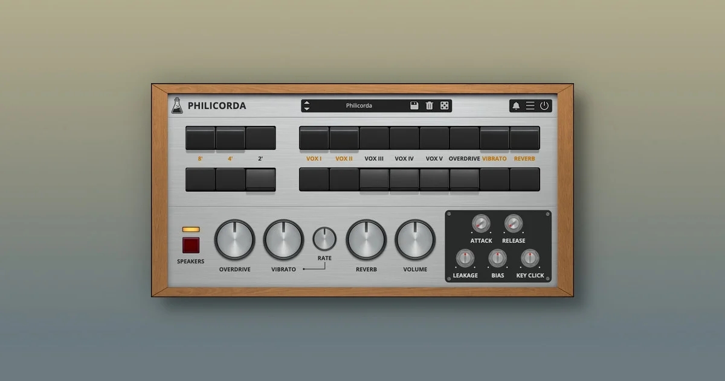Click the lower key beneath 2' label
This screenshot has height=381, width=725.
click(x=260, y=180)
